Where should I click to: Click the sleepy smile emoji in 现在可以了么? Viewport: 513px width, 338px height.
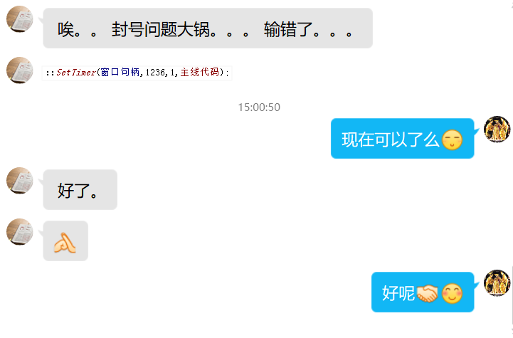tap(452, 139)
